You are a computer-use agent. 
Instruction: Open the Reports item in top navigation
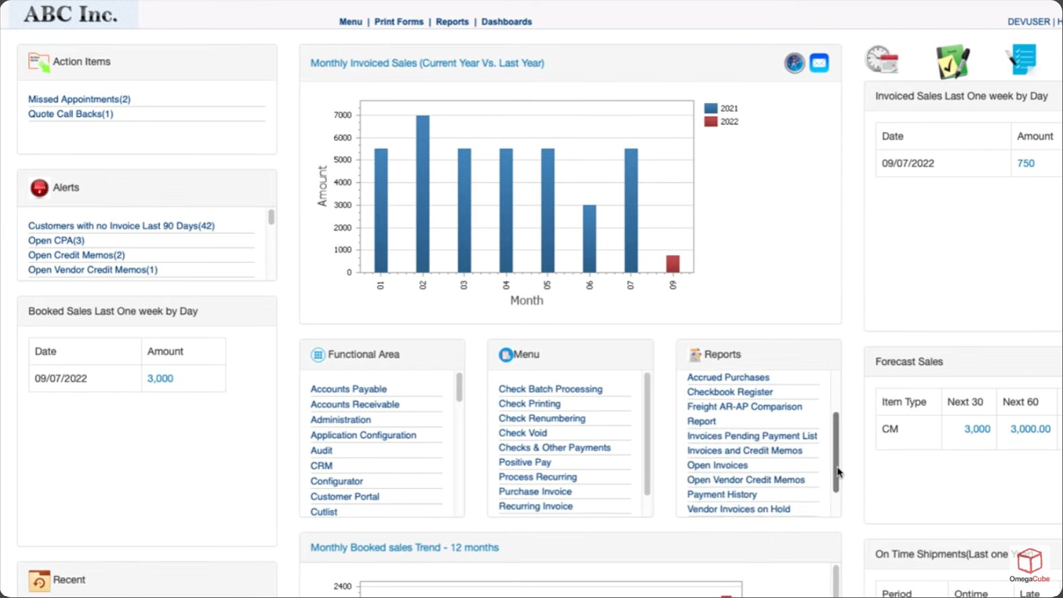coord(452,22)
